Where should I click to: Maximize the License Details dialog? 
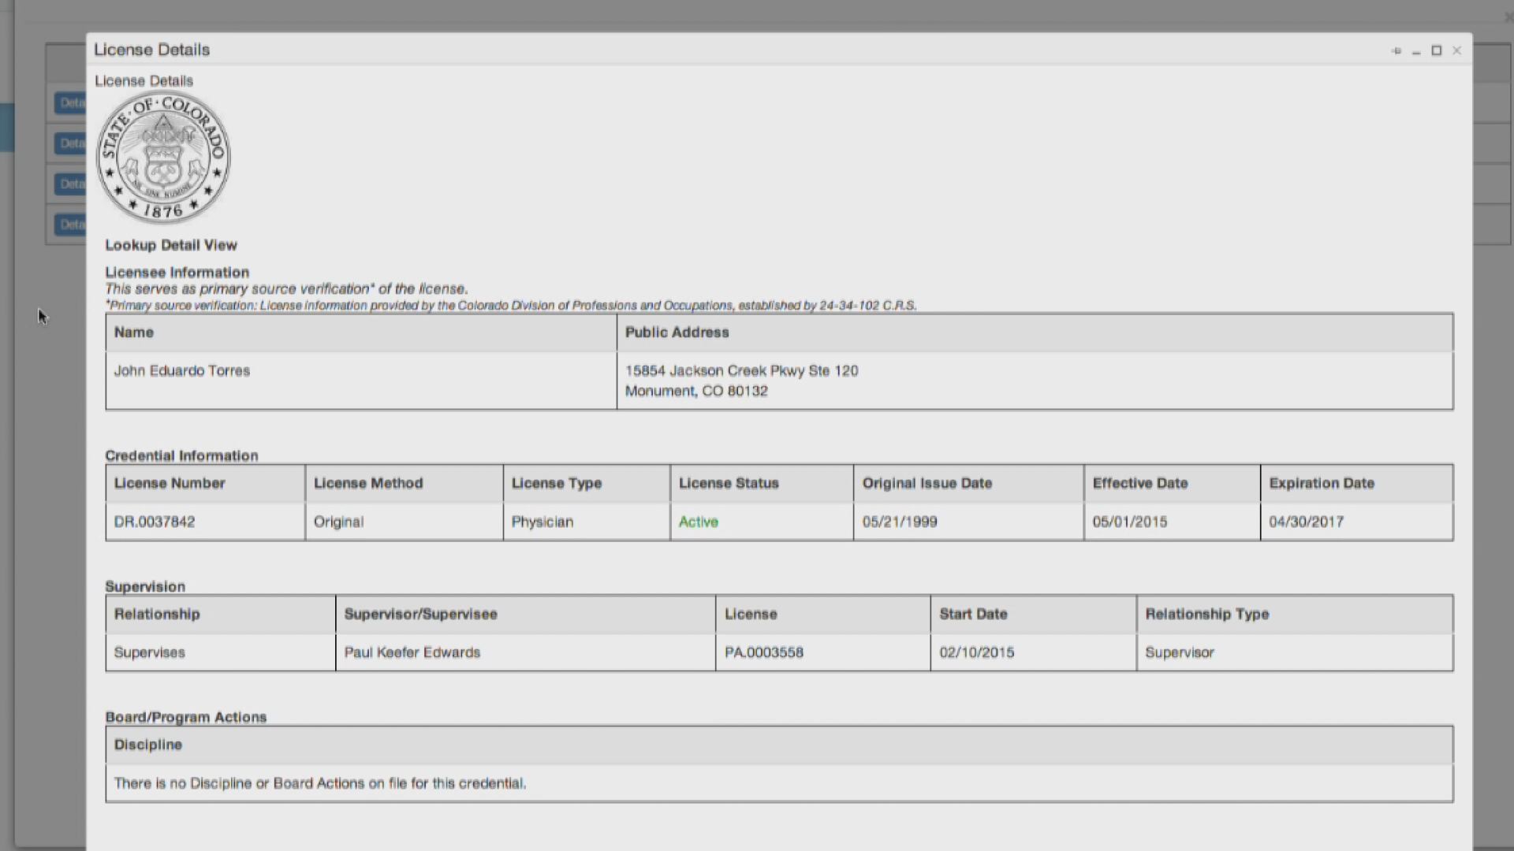[x=1437, y=50]
